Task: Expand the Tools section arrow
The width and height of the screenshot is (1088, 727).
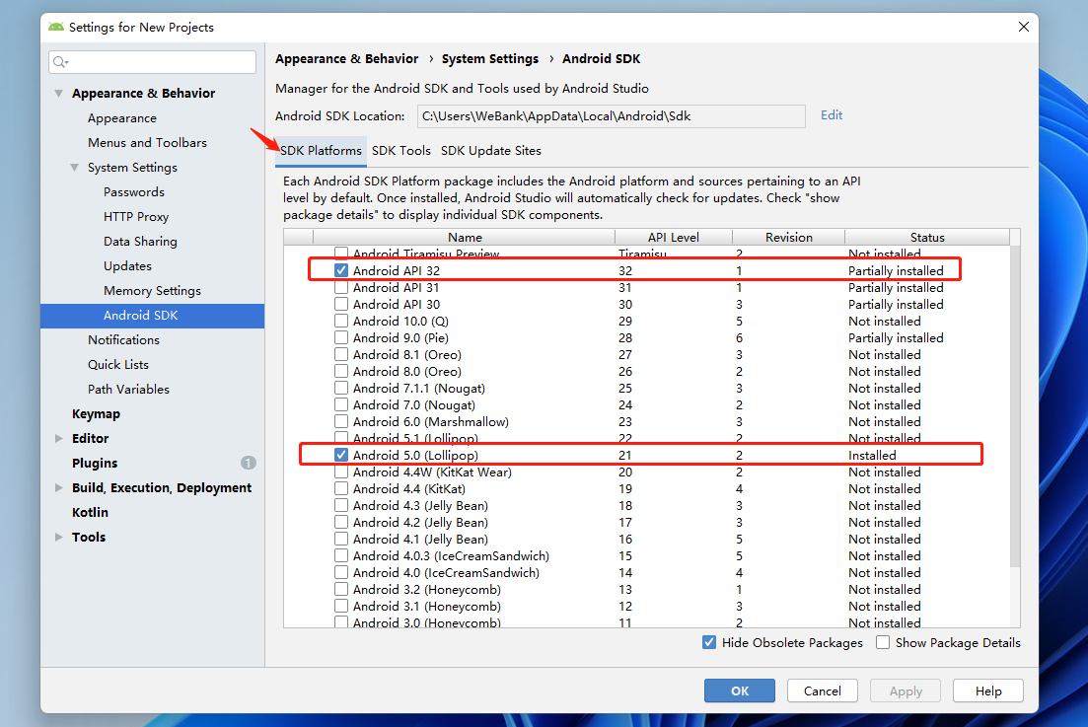Action: point(59,537)
